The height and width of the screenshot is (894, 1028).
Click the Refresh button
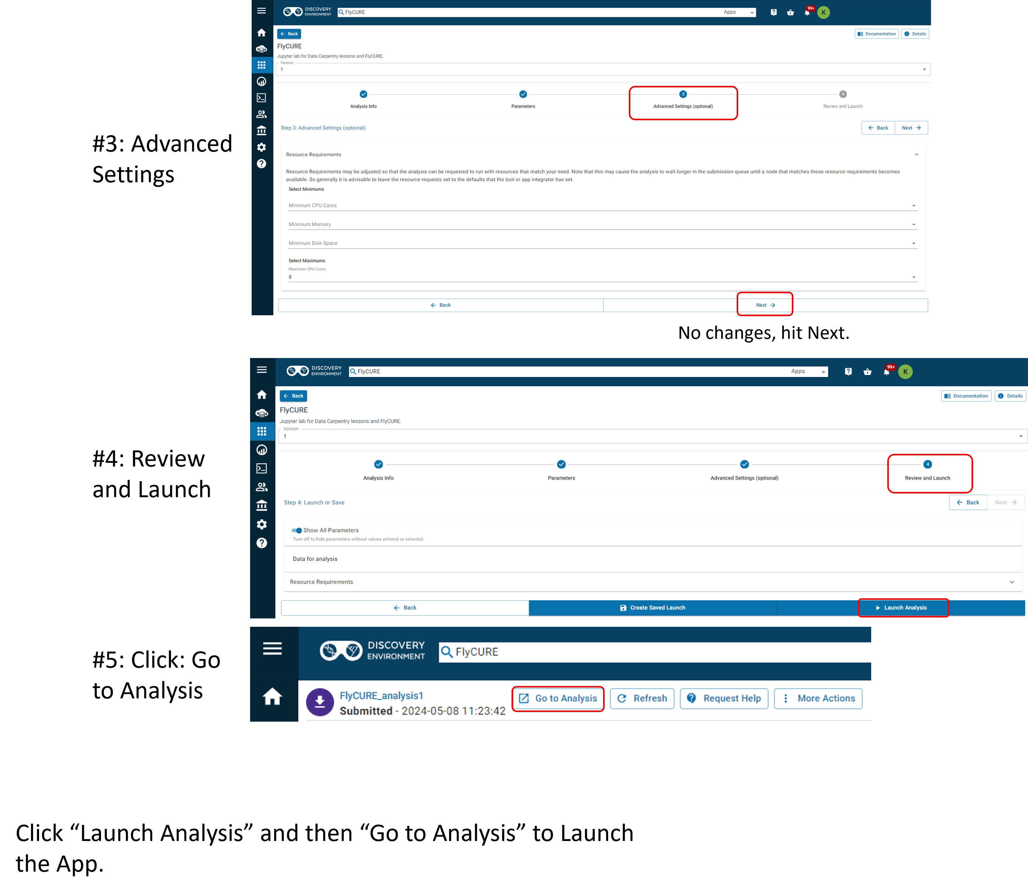pyautogui.click(x=642, y=698)
